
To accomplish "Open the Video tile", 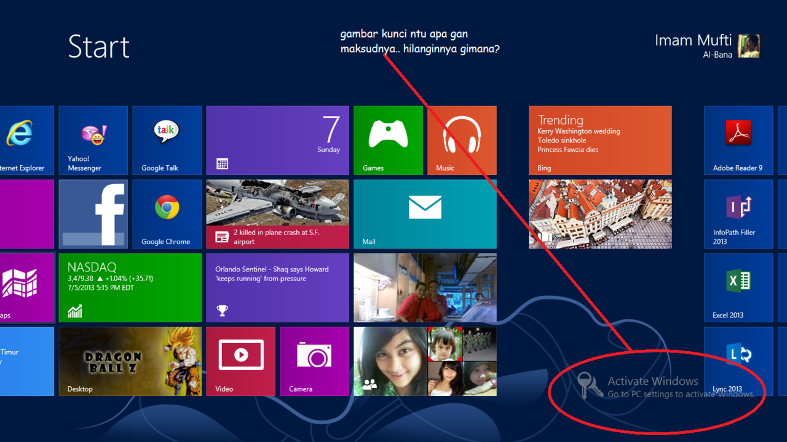I will coord(241,362).
